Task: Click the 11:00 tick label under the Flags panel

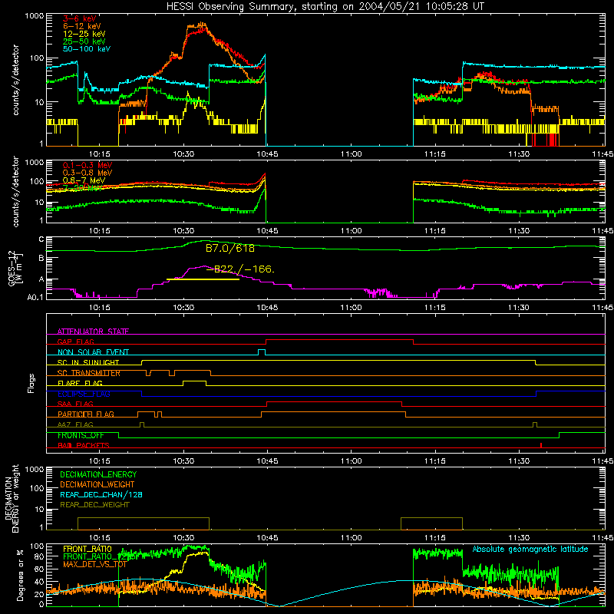Action: 352,461
